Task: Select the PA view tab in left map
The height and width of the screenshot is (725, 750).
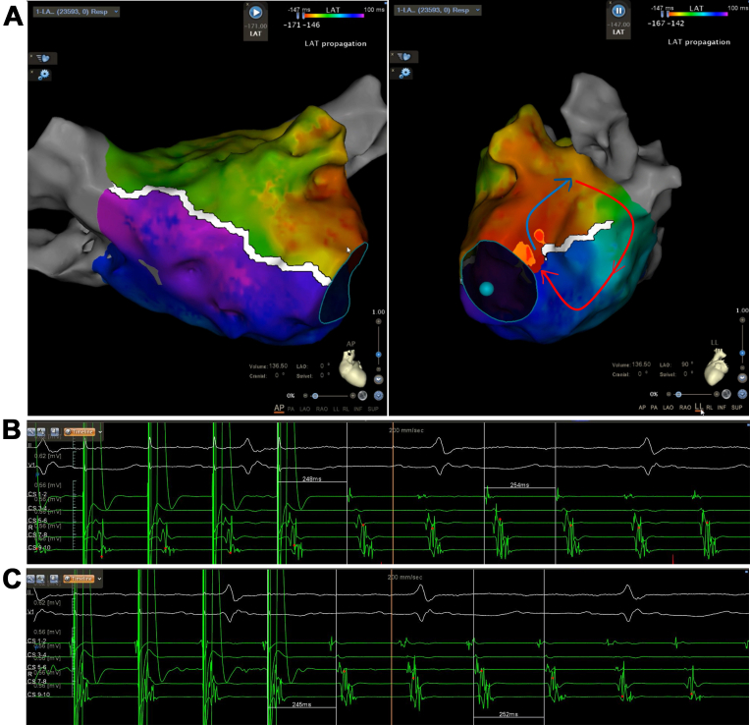Action: click(x=291, y=409)
